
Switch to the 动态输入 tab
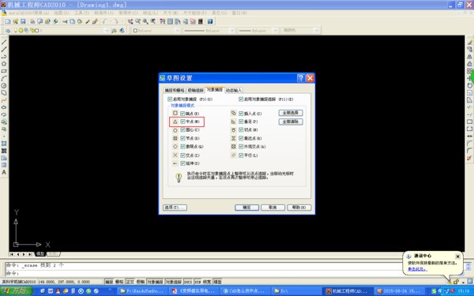click(x=234, y=90)
